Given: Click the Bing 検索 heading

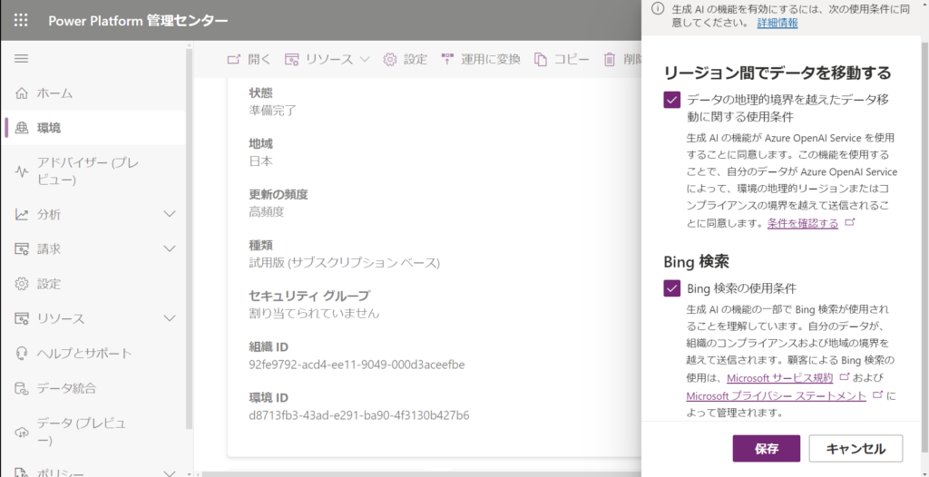Looking at the screenshot, I should (x=696, y=261).
